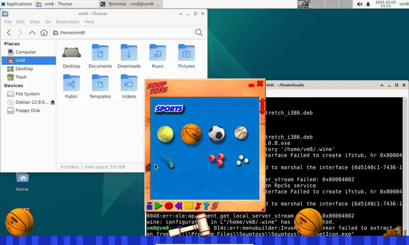Go to parent folder in Thunar
Viewport: 409px width, 245px height.
(32, 33)
